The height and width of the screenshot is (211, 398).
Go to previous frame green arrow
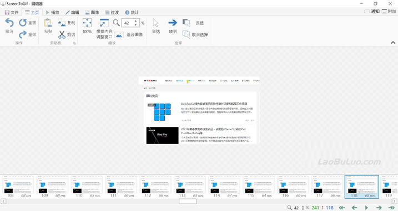pos(354,208)
